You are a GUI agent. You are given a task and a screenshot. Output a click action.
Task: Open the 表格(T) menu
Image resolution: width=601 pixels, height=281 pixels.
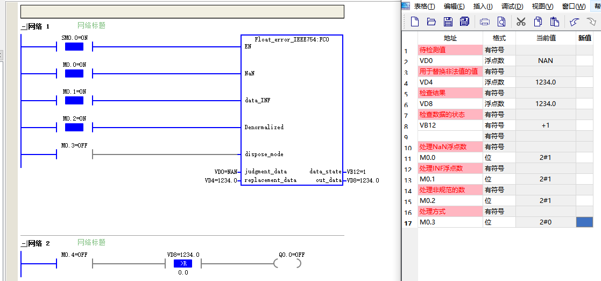tap(425, 6)
